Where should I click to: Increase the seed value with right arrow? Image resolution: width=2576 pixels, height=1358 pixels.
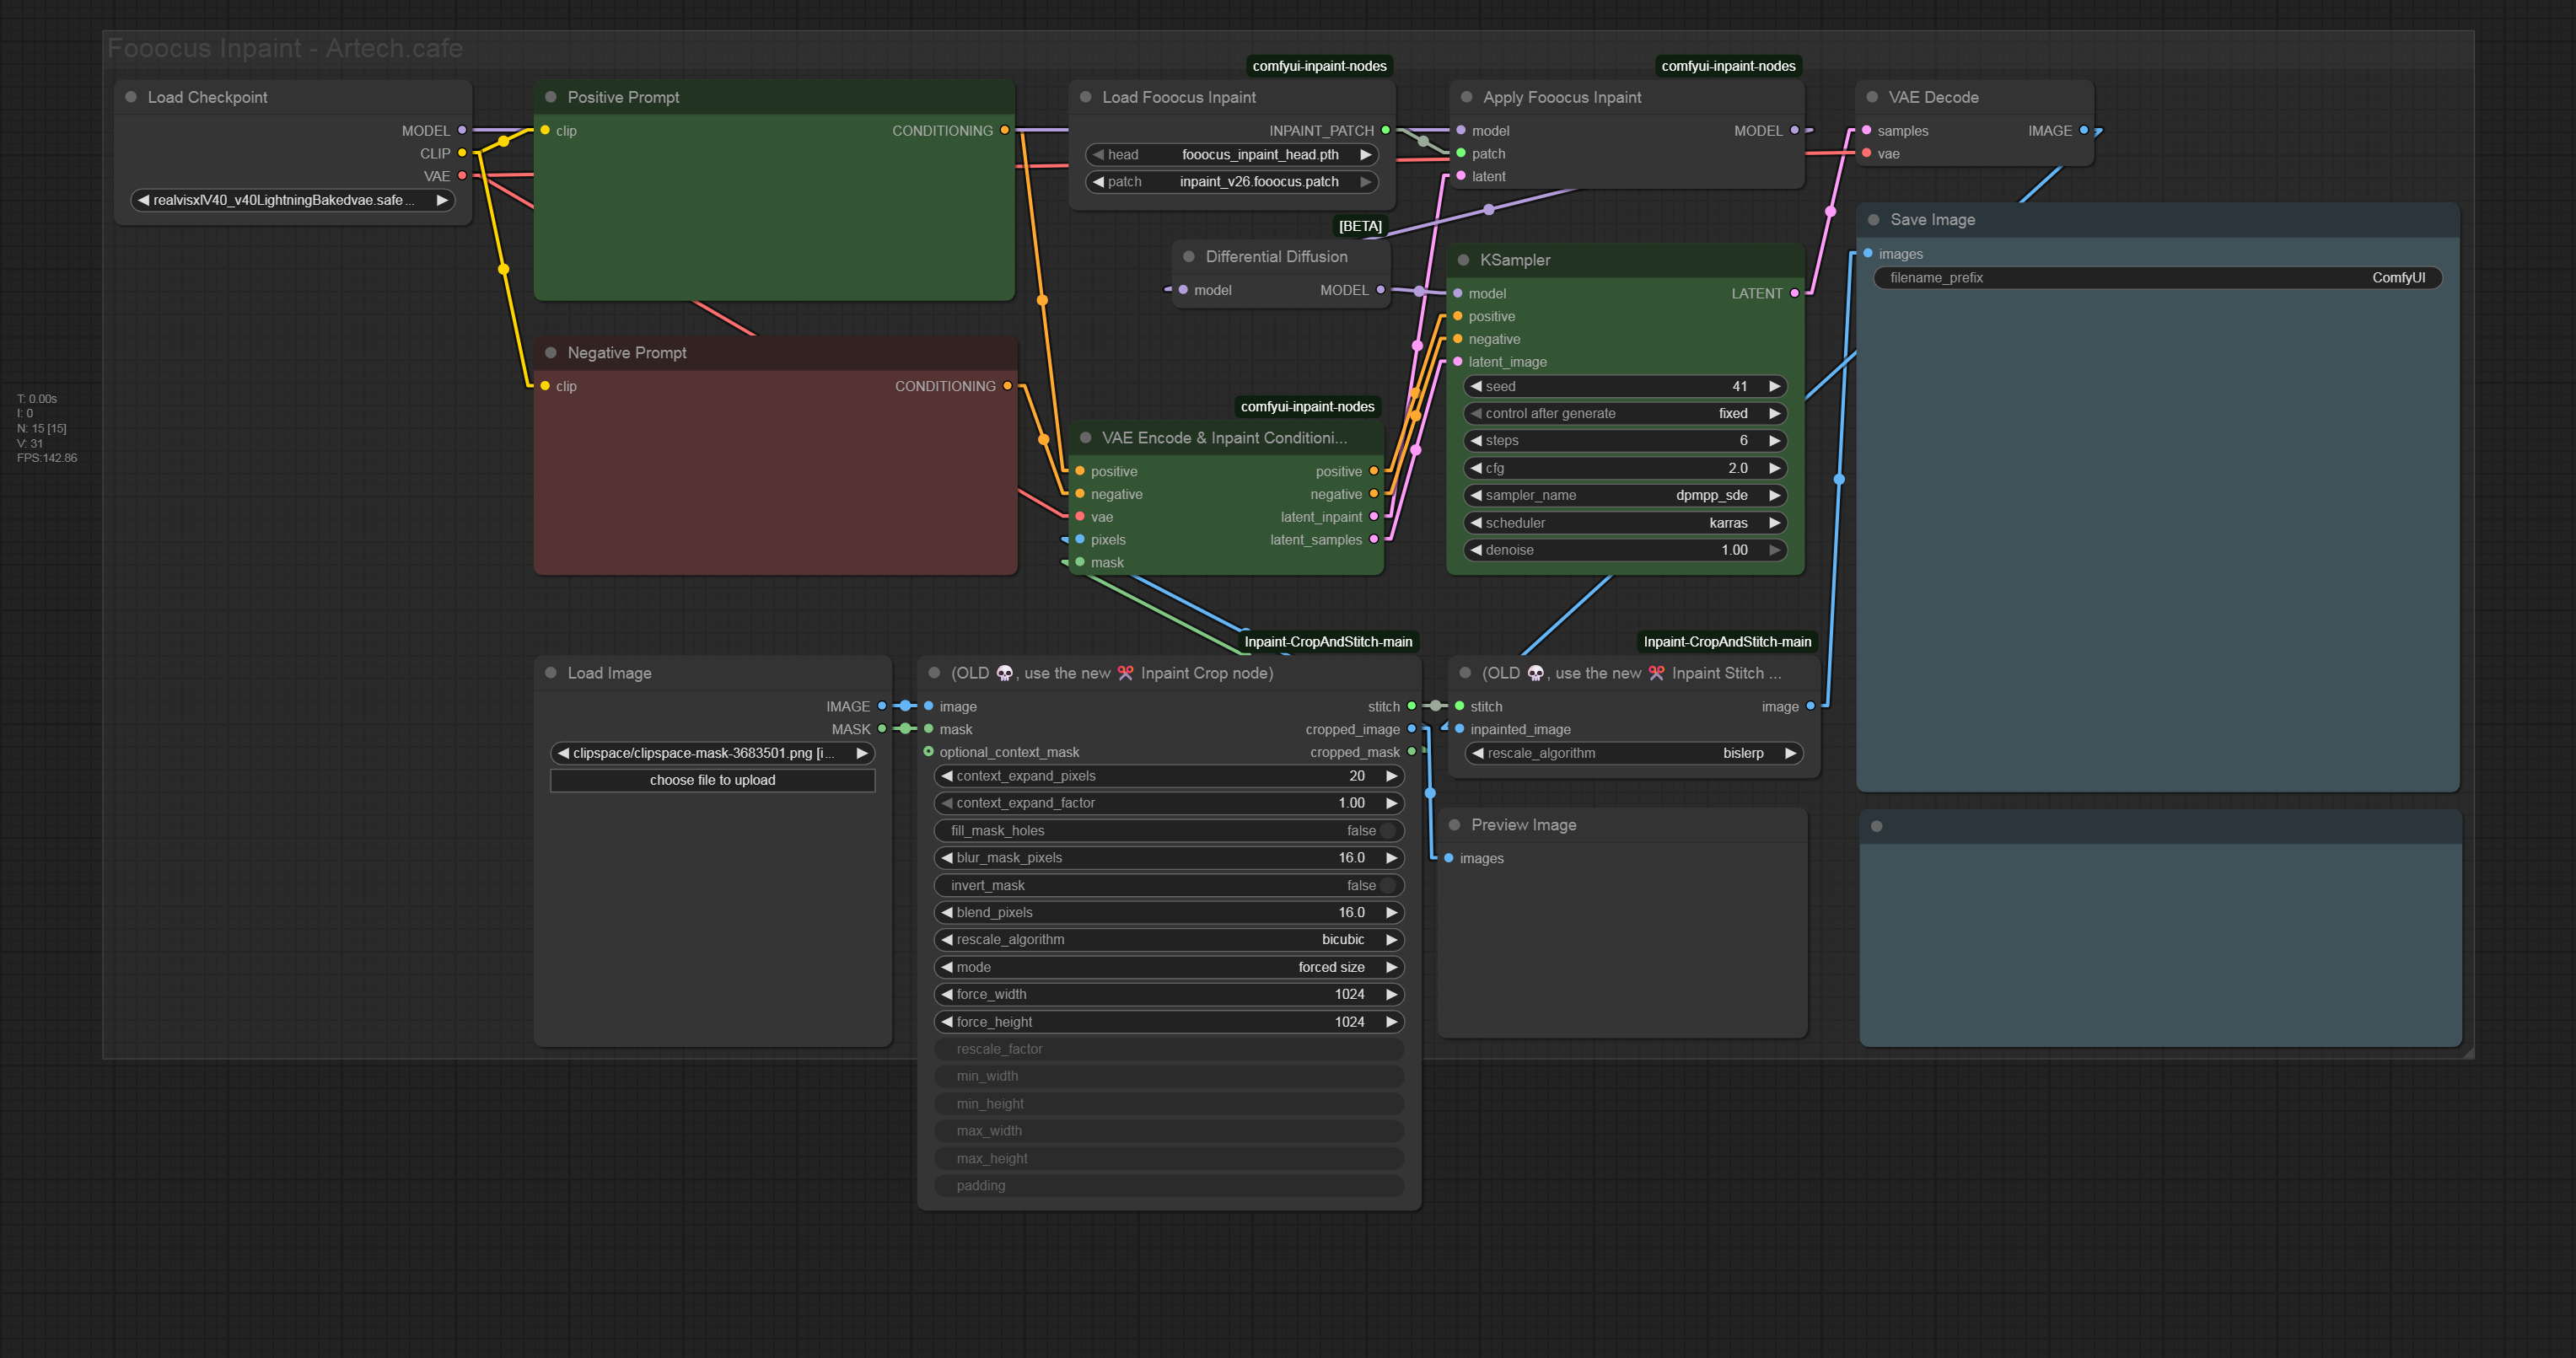point(1774,386)
